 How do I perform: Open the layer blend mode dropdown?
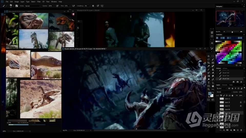click(x=224, y=92)
